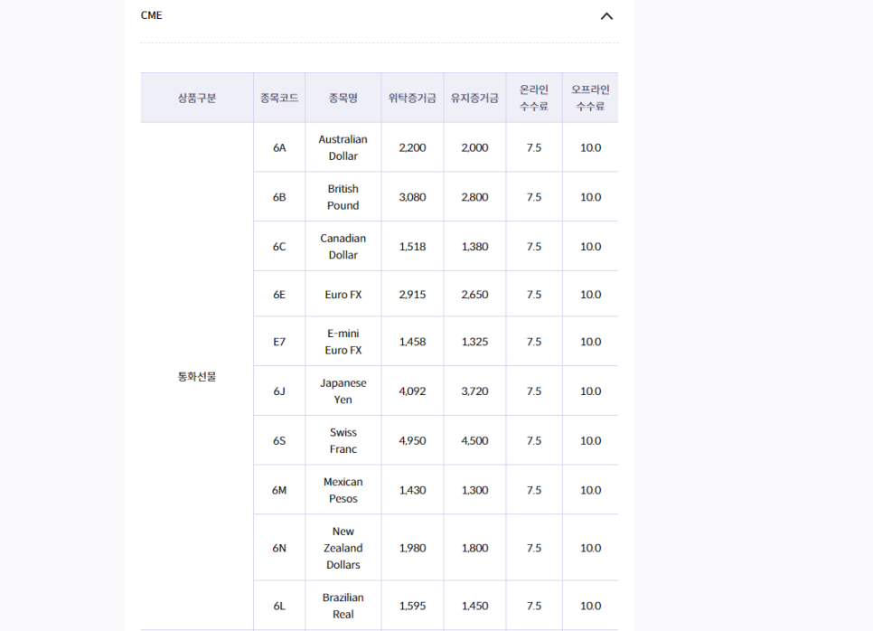Click the 위탁증거금 column header

point(413,98)
